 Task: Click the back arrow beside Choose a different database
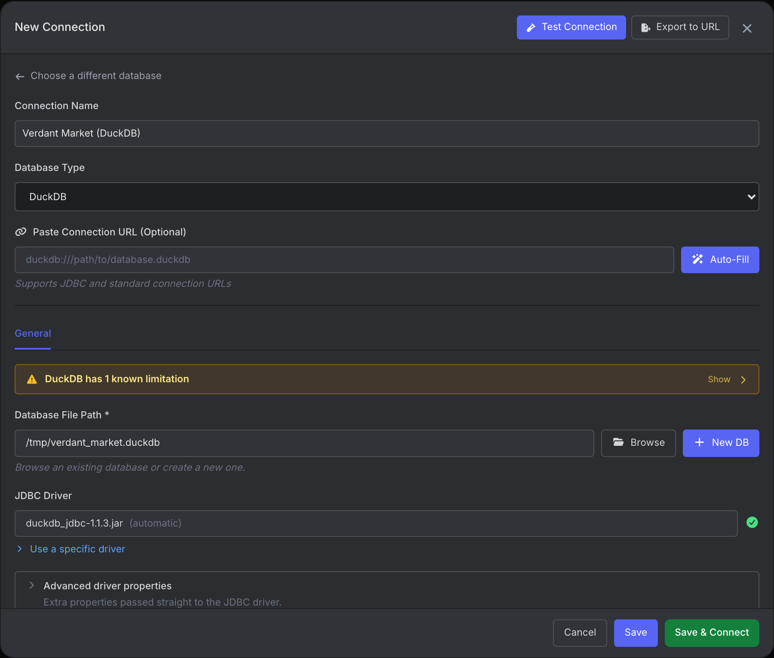[20, 76]
